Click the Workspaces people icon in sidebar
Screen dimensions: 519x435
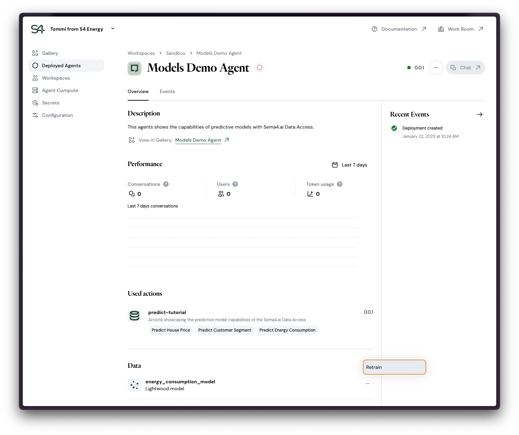click(x=35, y=78)
